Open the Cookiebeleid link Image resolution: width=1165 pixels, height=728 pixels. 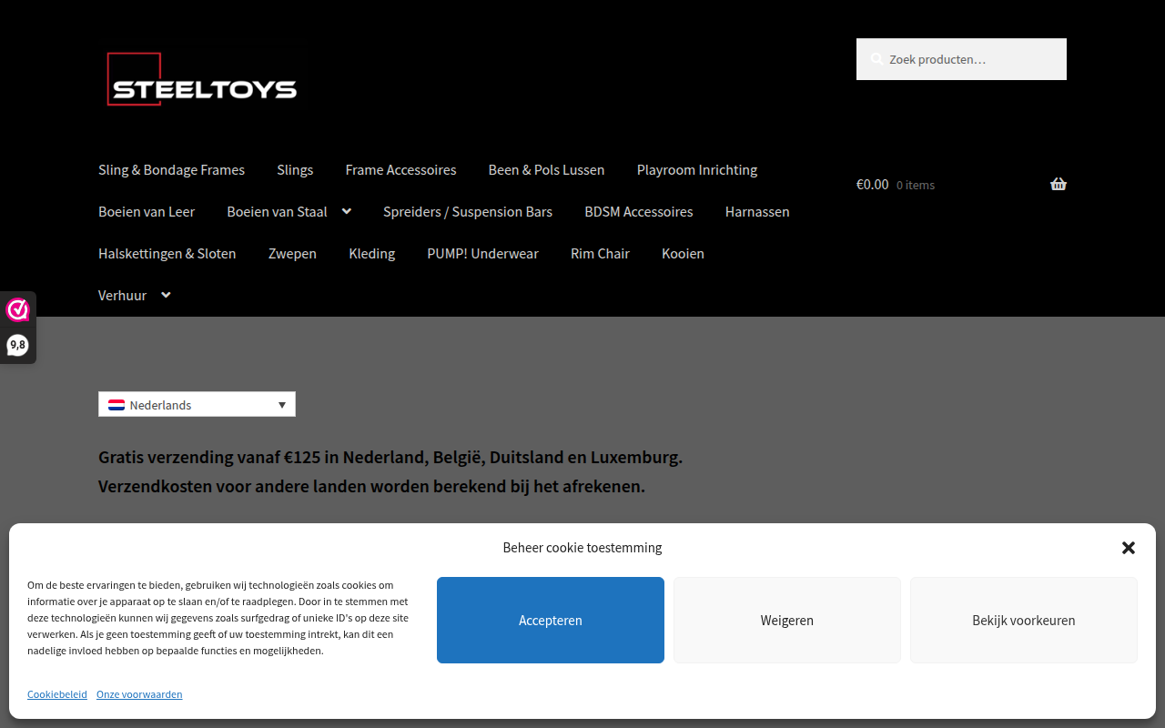(57, 694)
